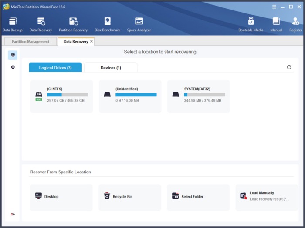Close the Data Recovery tab

(91, 41)
